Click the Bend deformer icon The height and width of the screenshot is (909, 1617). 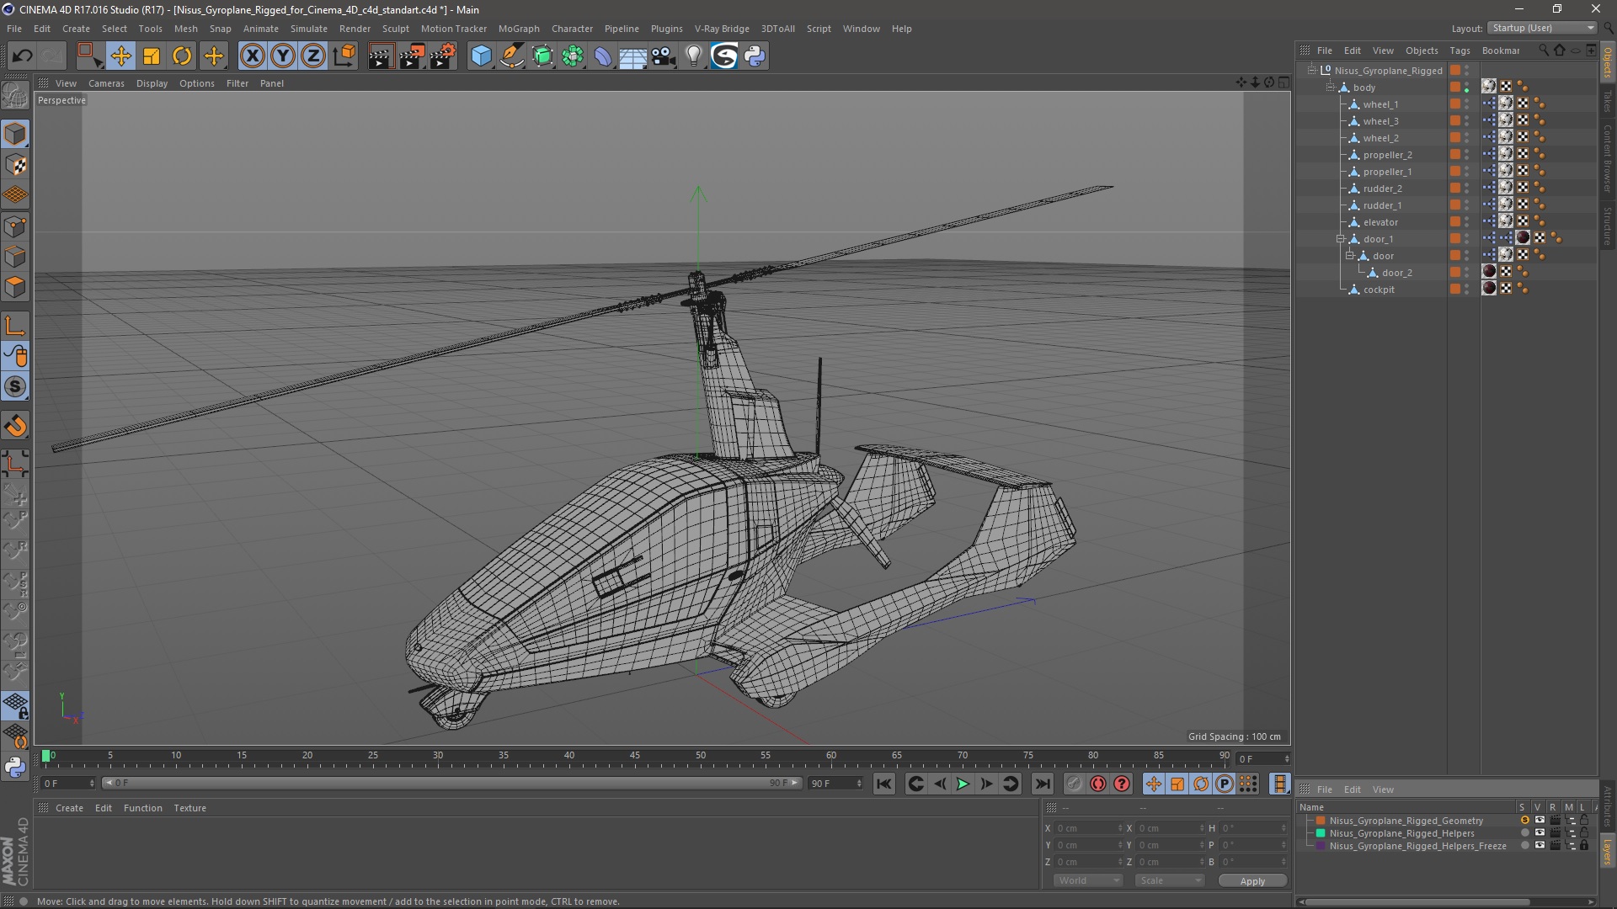point(603,56)
